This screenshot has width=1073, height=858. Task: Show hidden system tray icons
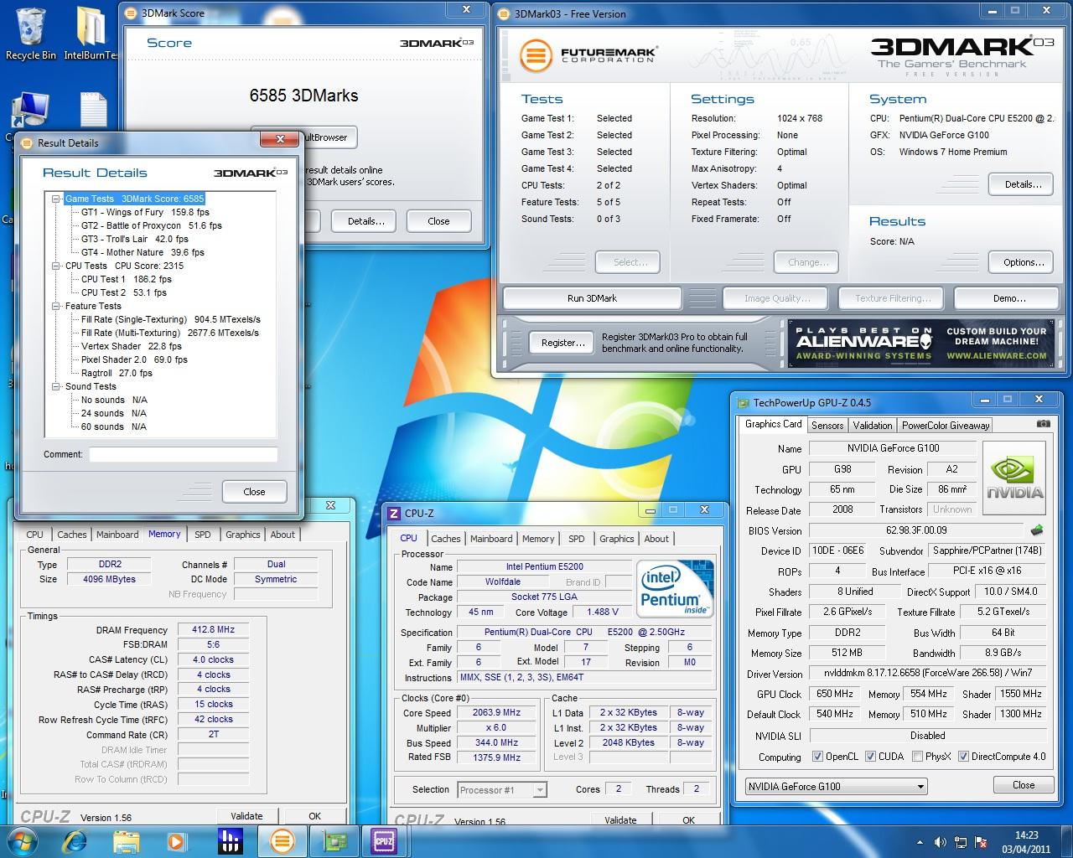[x=920, y=842]
